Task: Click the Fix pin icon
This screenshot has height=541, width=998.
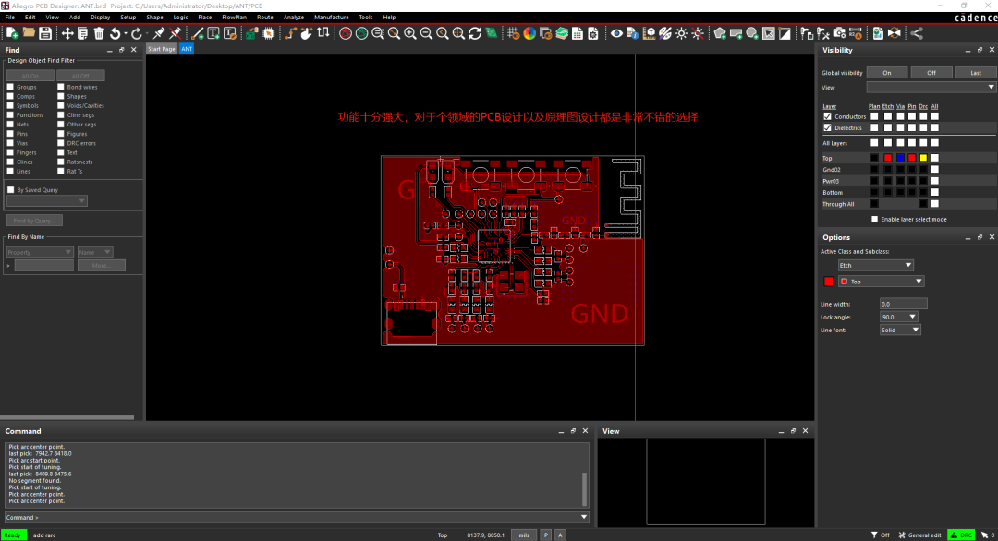Action: 159,33
